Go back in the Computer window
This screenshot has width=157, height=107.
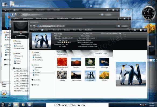click(12, 14)
